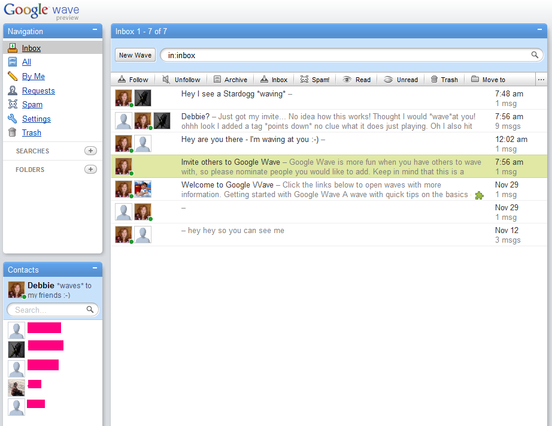Open the By Me navigation item
Image resolution: width=552 pixels, height=426 pixels.
tap(34, 76)
